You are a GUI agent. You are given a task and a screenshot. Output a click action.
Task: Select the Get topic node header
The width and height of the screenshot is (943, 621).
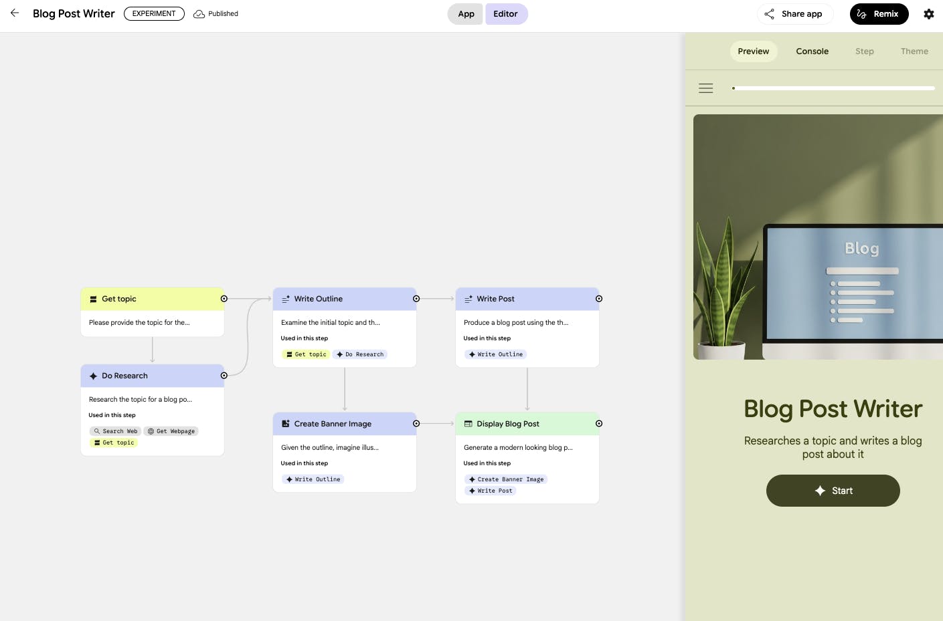point(153,299)
